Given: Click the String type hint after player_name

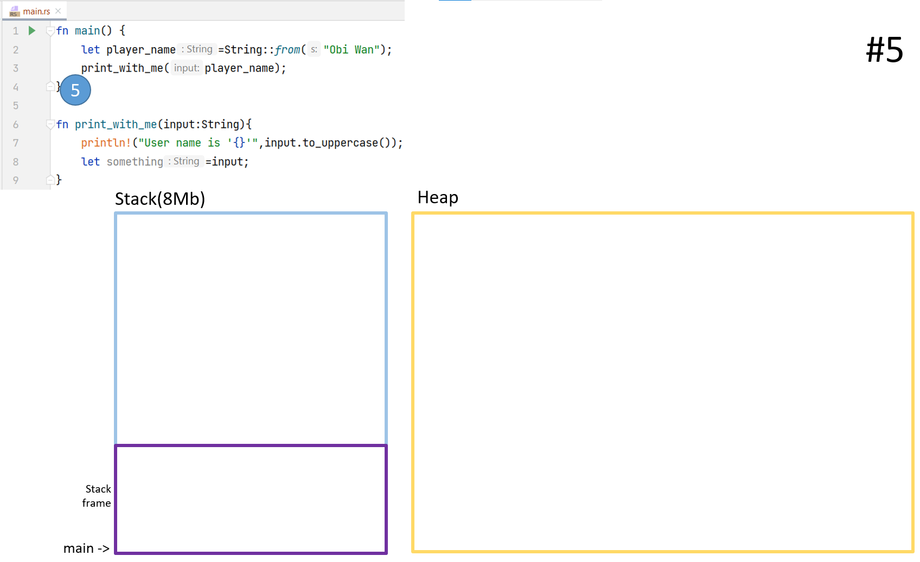Looking at the screenshot, I should 198,49.
